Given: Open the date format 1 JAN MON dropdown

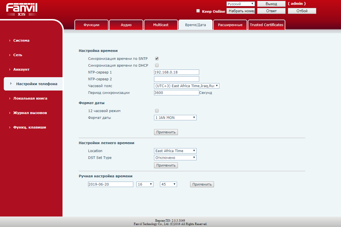Looking at the screenshot, I should [x=175, y=117].
